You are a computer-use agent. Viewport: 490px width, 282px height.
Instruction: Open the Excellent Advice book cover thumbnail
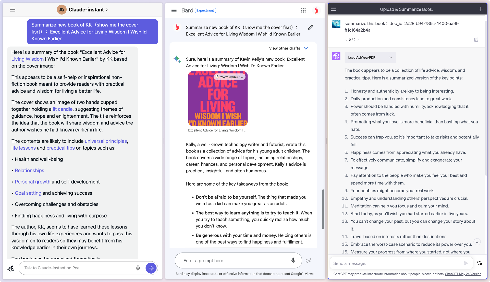pos(218,99)
